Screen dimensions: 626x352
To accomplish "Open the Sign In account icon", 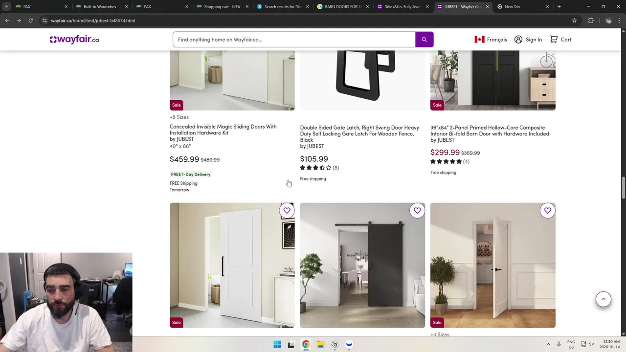I will click(x=518, y=40).
